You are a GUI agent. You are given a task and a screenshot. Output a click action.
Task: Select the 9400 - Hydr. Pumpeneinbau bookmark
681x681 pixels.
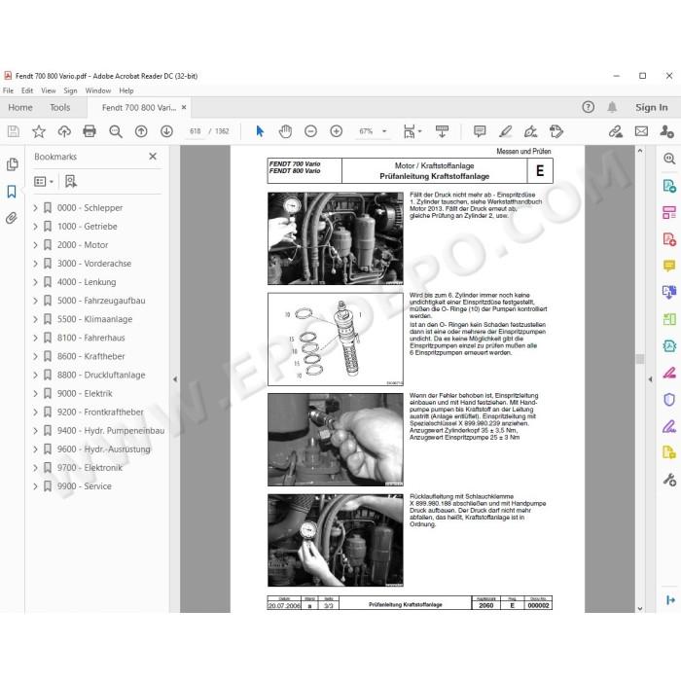click(111, 431)
